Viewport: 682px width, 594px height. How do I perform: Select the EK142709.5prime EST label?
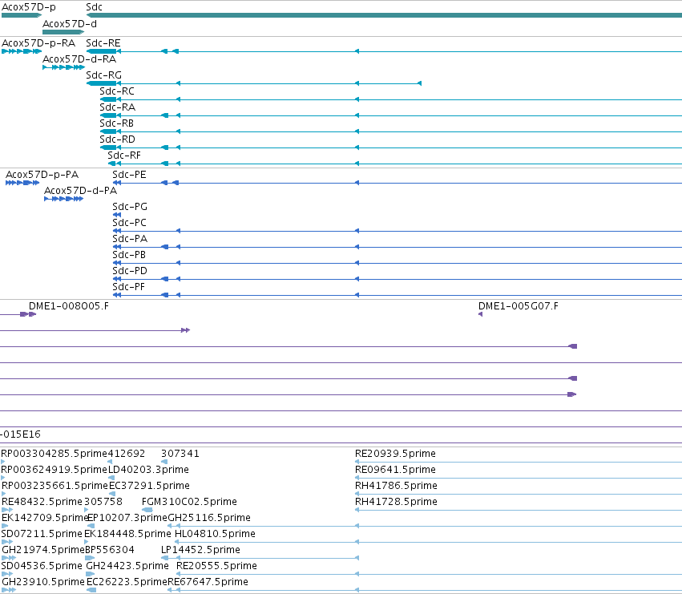coord(45,518)
